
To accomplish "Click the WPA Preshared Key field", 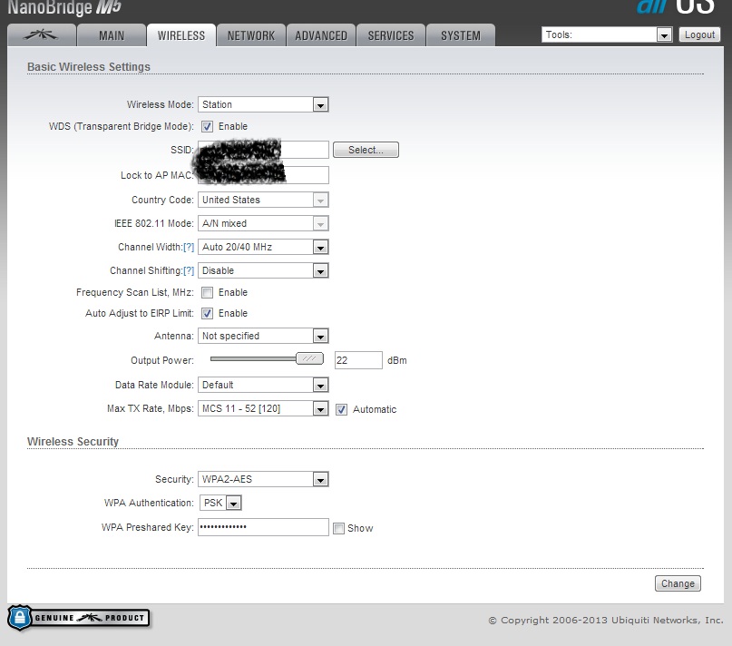I will pyautogui.click(x=263, y=527).
